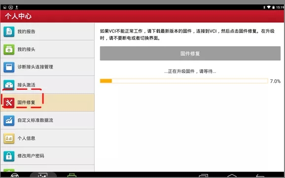Select the highlighted 固件修复 label
285x178 pixels.
point(26,103)
